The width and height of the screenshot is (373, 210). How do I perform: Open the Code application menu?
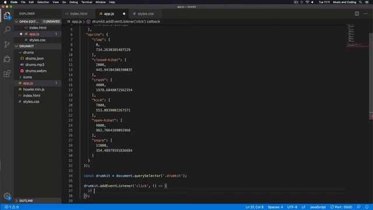point(14,2)
